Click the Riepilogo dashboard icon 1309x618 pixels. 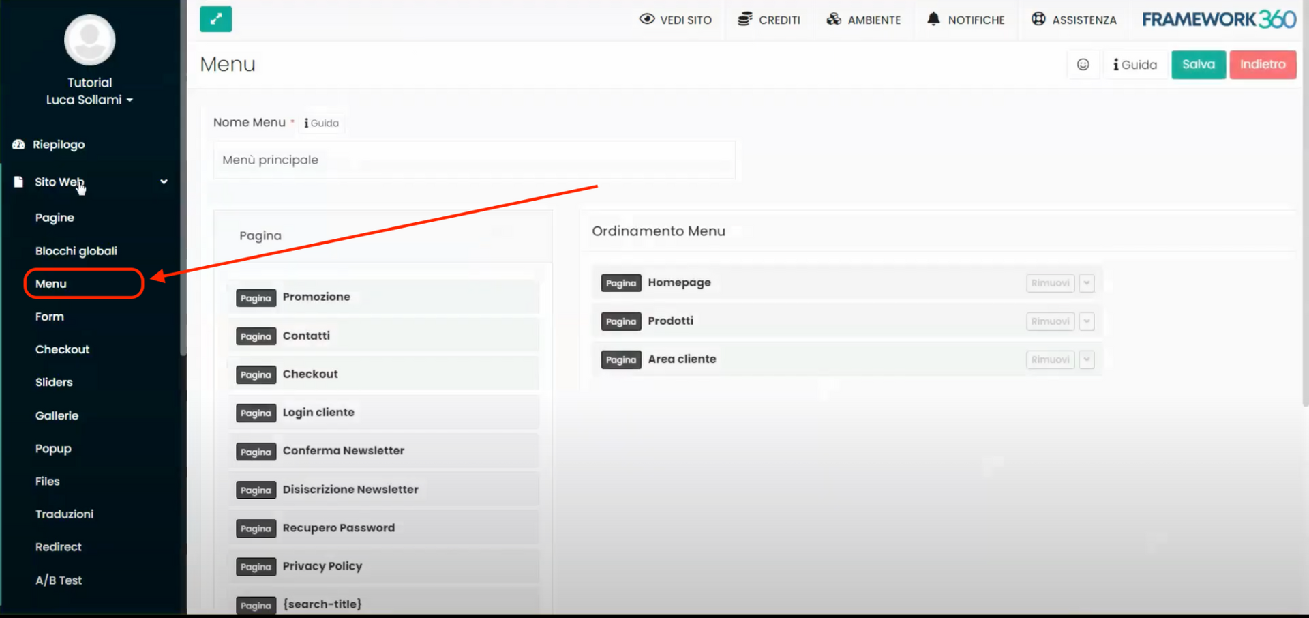tap(17, 144)
